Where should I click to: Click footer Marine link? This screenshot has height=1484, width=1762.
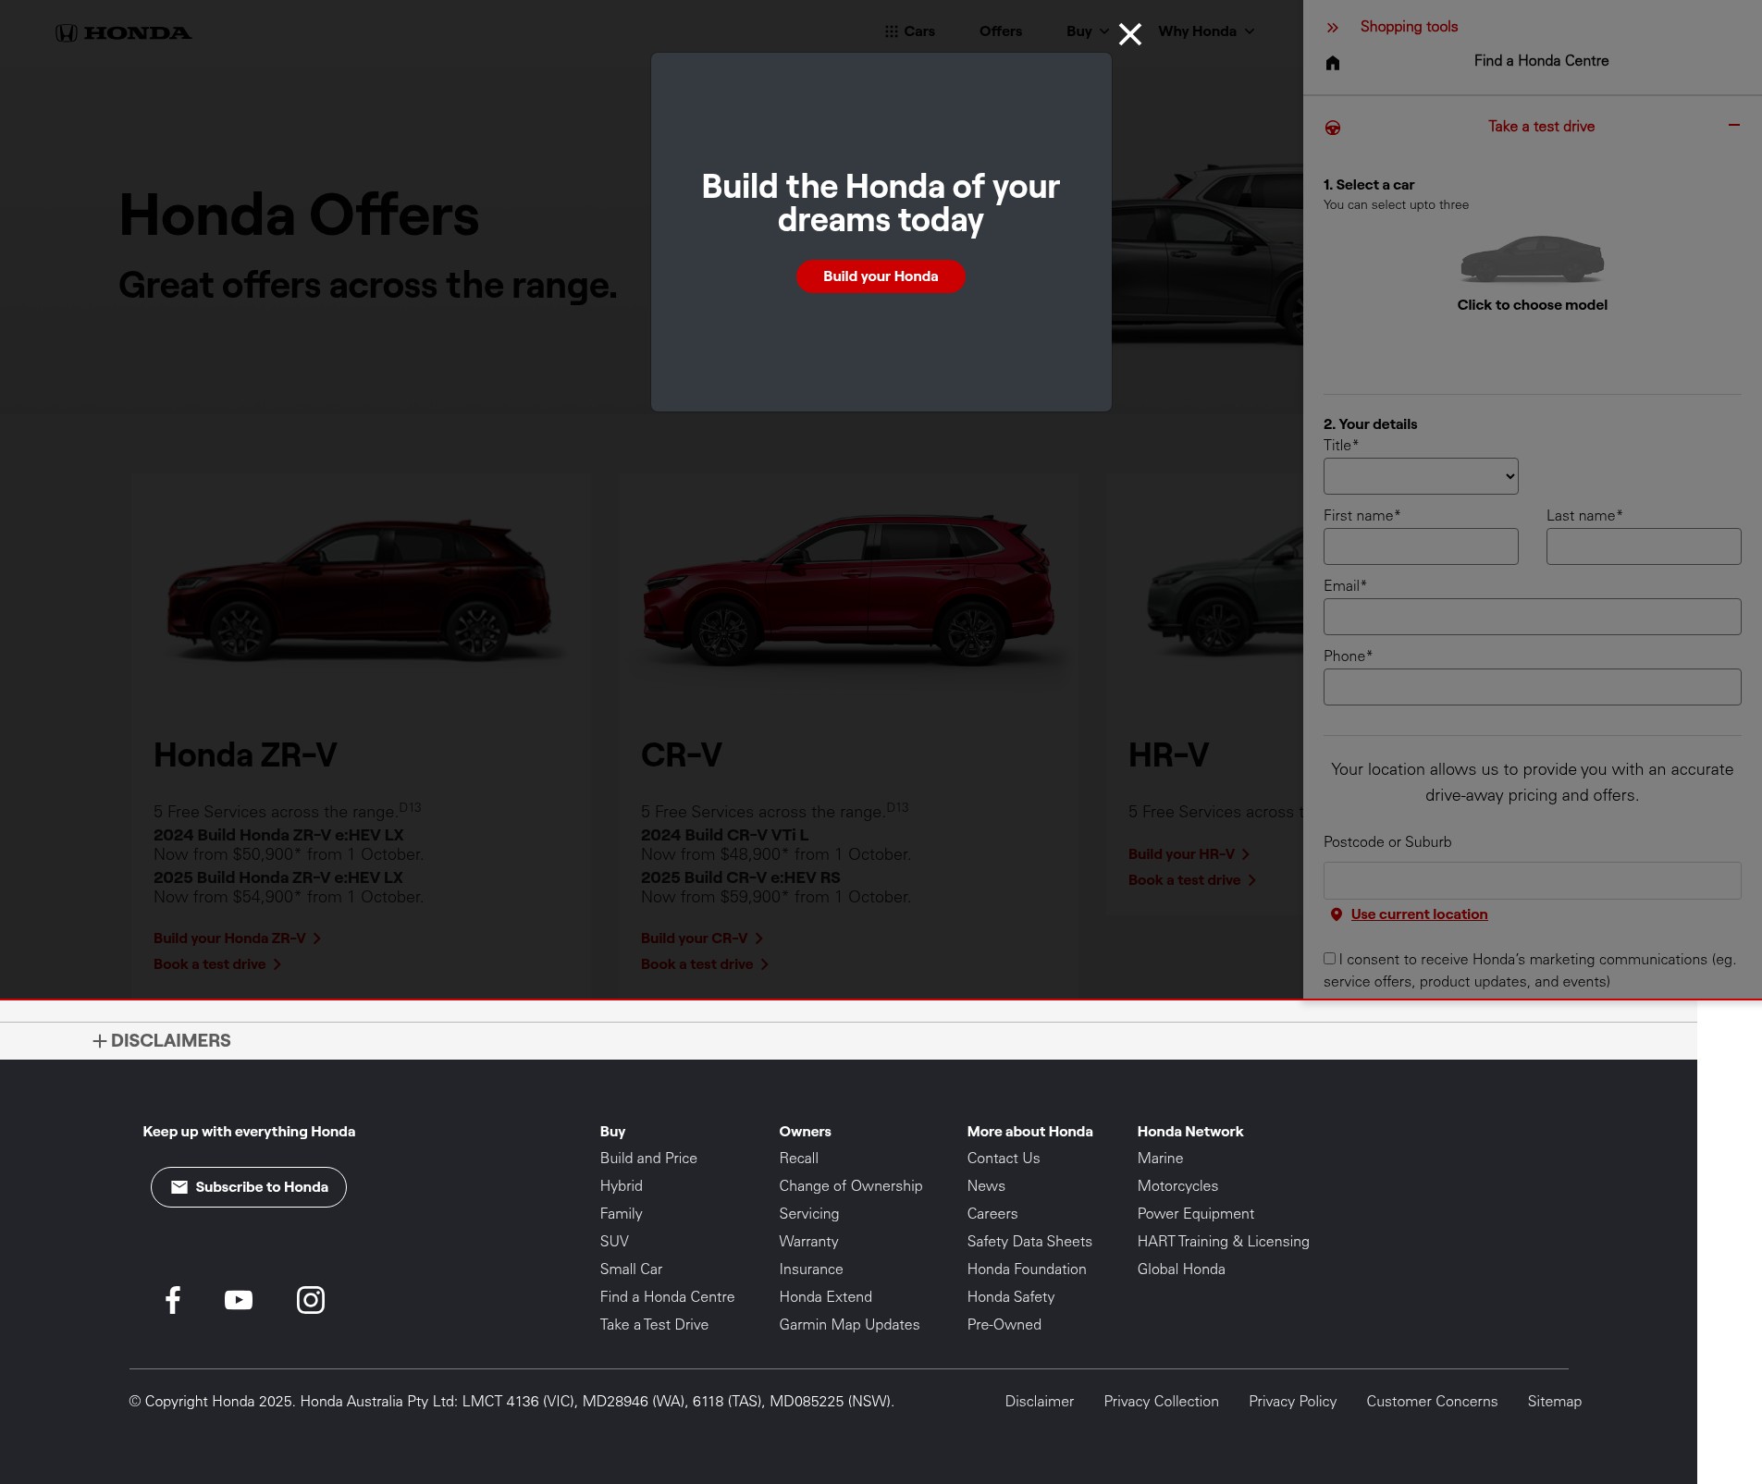click(x=1160, y=1159)
